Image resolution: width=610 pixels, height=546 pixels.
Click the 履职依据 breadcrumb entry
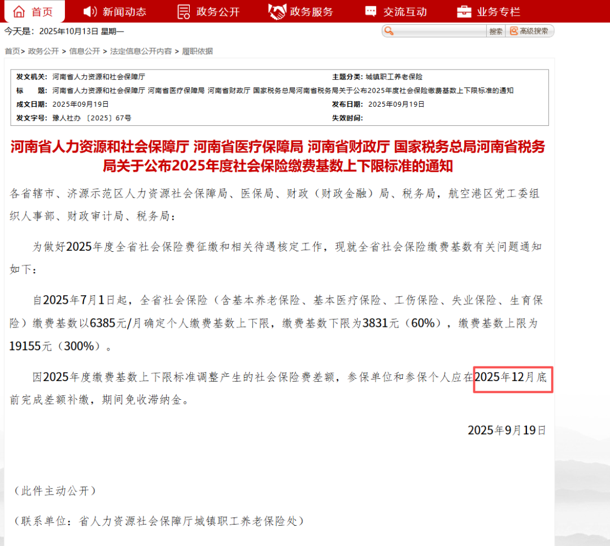pyautogui.click(x=197, y=51)
